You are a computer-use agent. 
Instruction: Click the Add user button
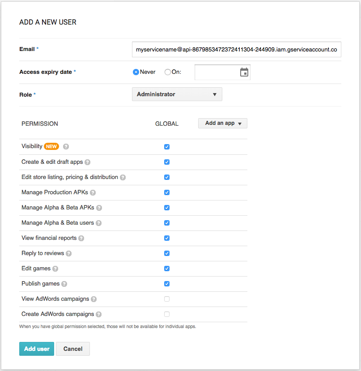point(37,349)
